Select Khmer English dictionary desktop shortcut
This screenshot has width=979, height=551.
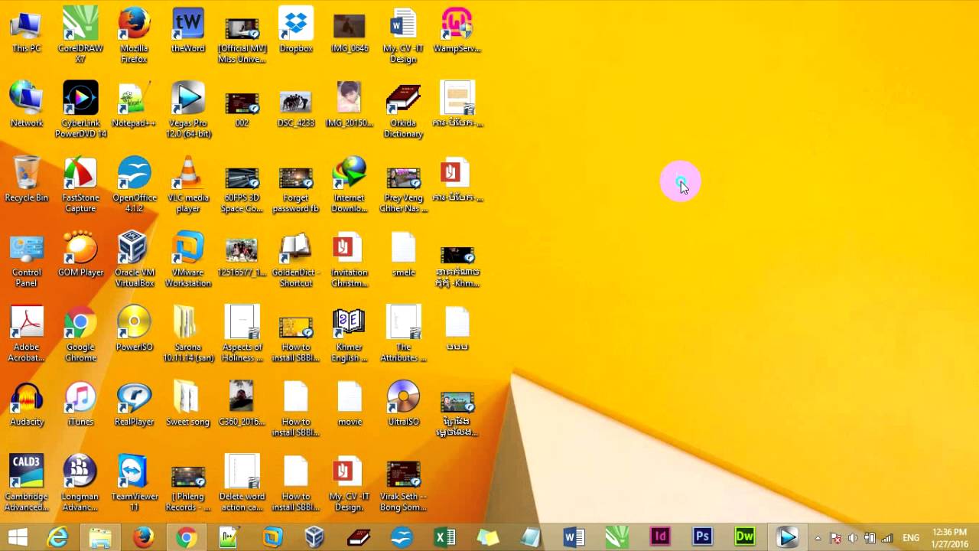[350, 334]
